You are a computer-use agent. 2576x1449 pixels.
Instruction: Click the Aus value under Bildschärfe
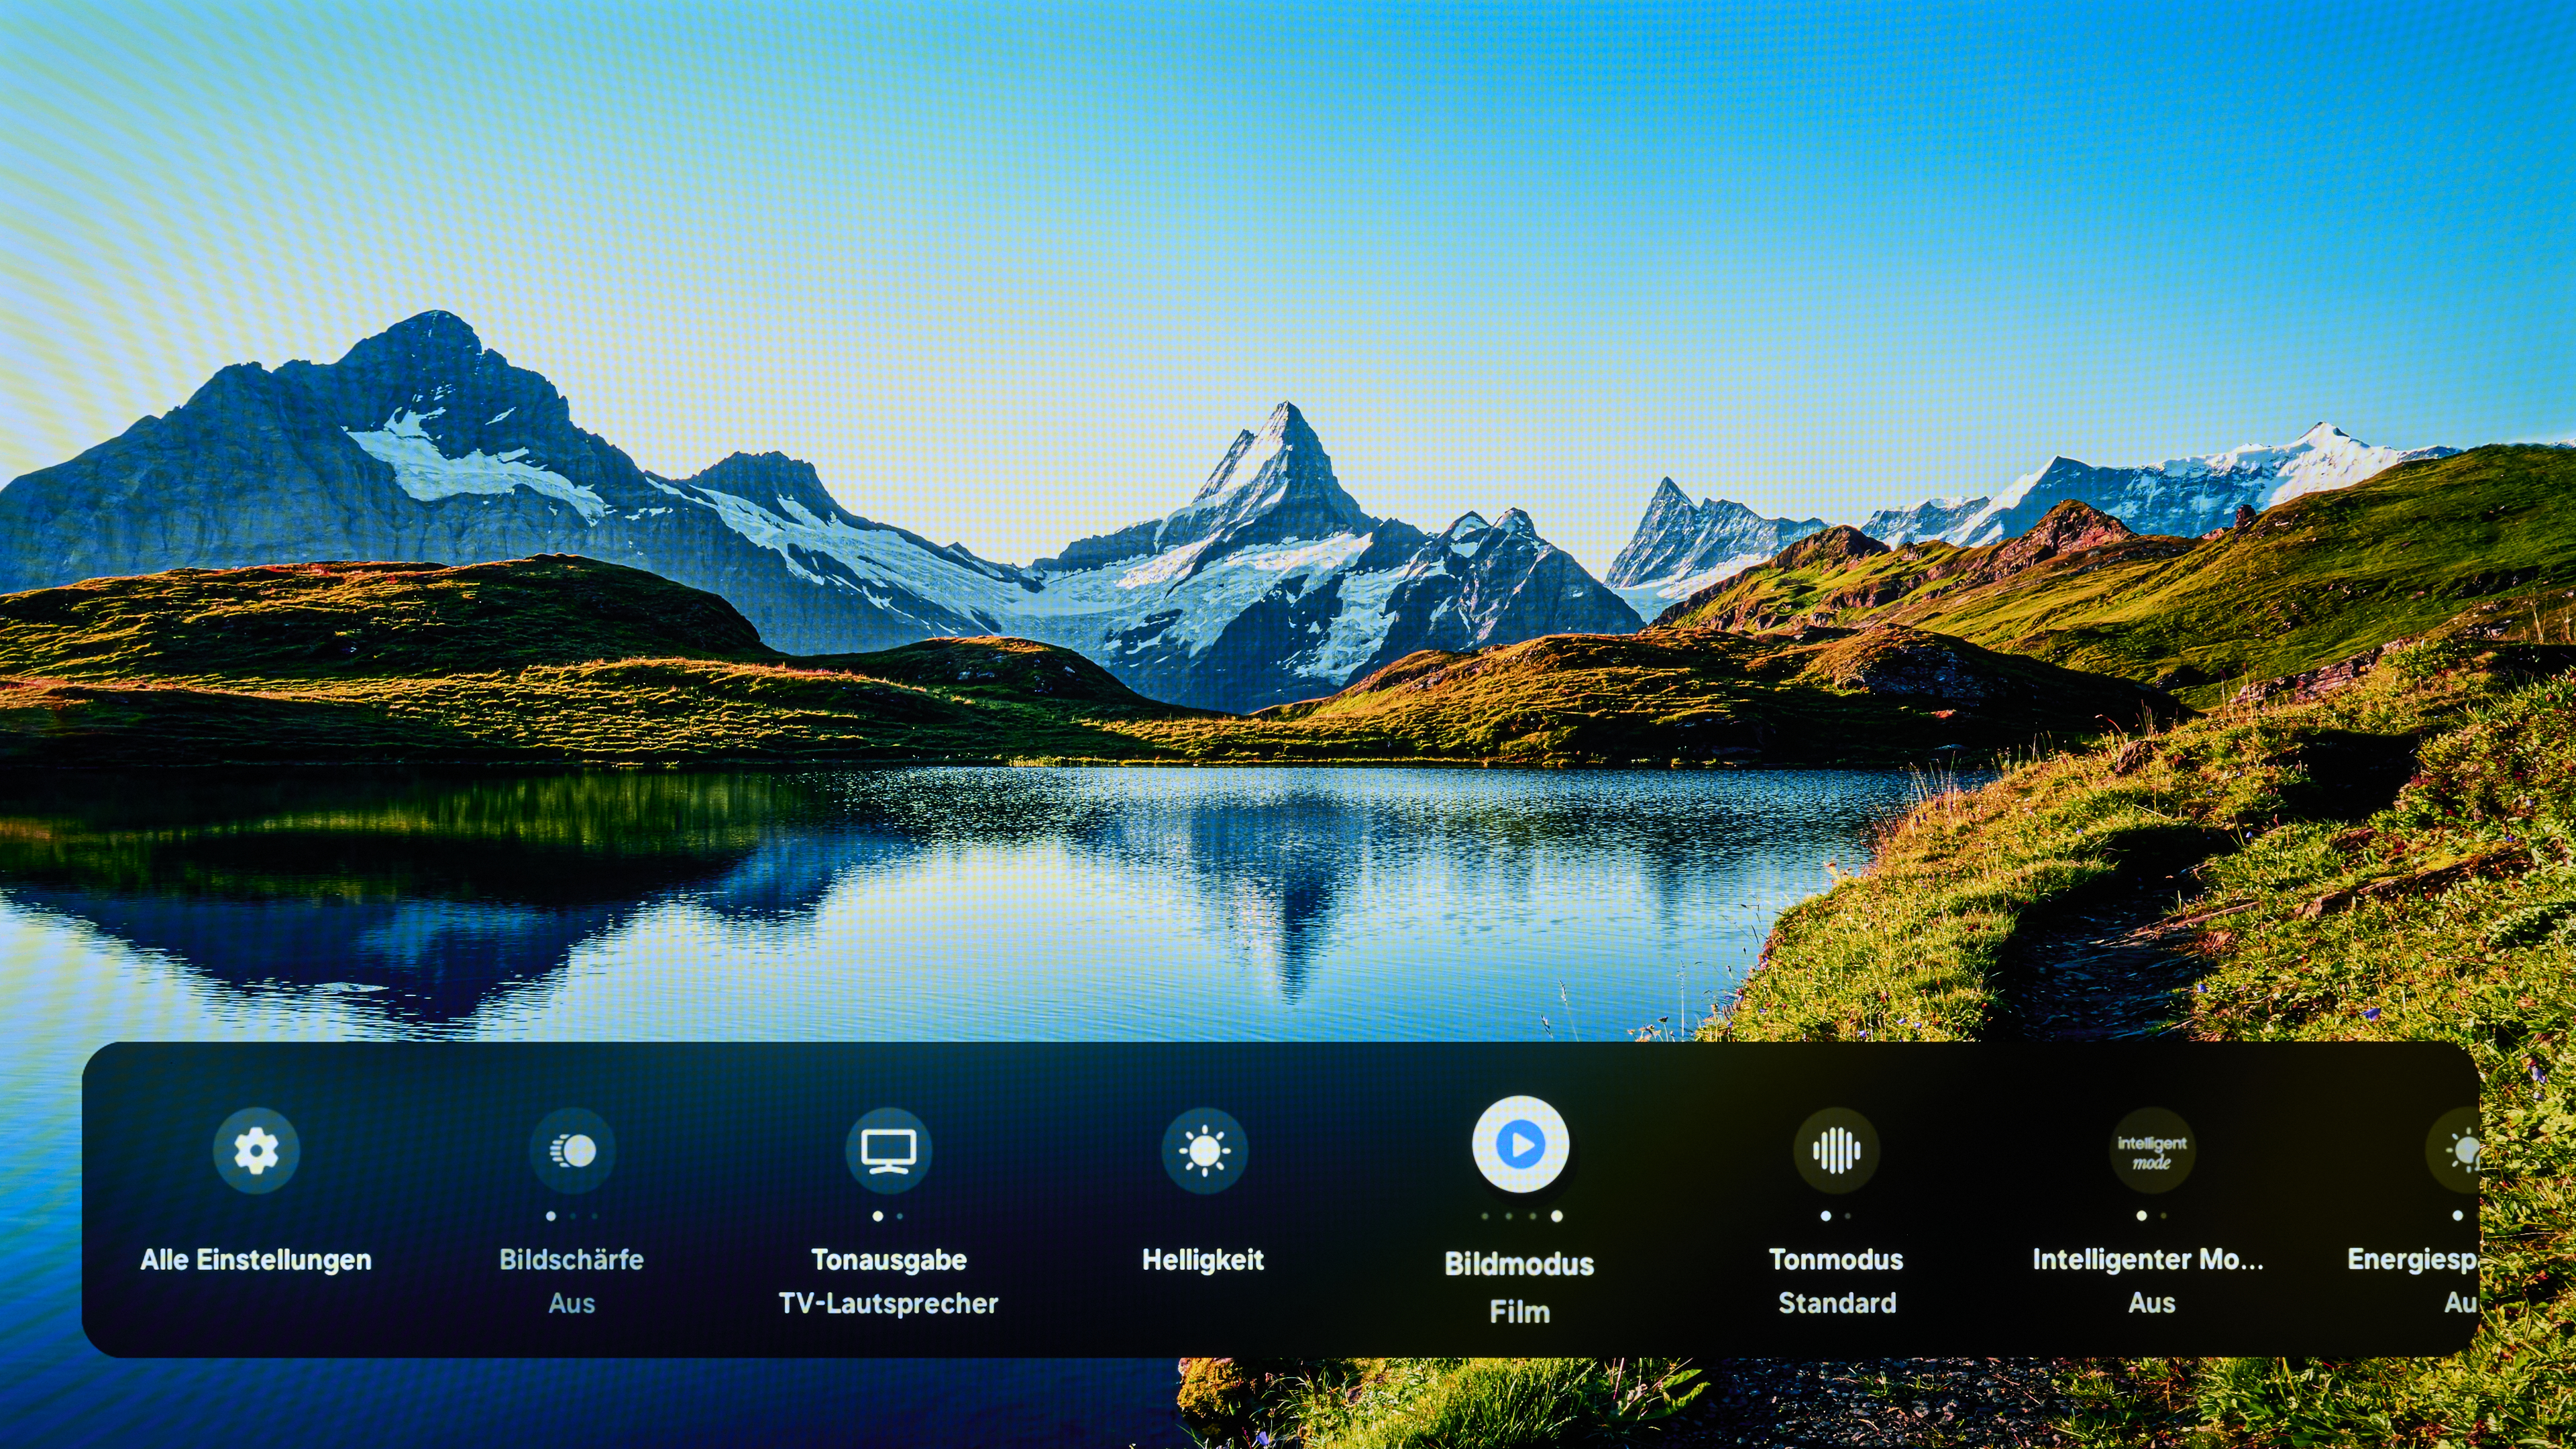click(x=572, y=1303)
